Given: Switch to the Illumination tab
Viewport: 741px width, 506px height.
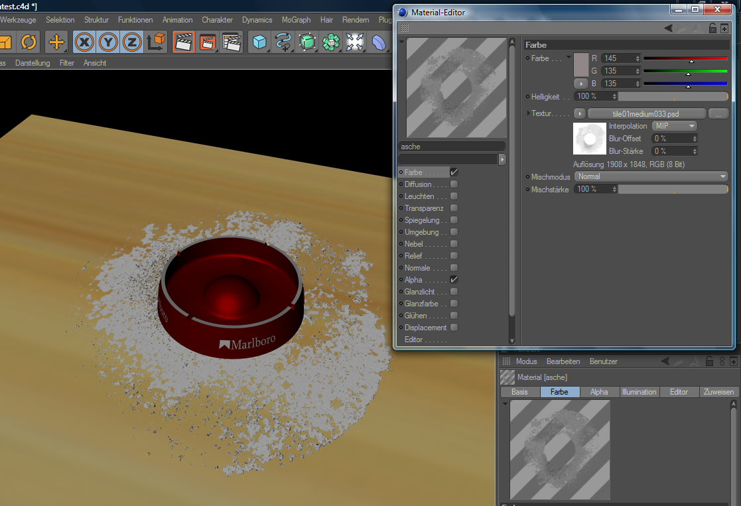Looking at the screenshot, I should [639, 392].
